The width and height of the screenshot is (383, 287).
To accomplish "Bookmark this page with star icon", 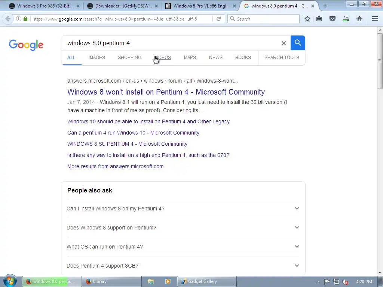I will 307,19.
